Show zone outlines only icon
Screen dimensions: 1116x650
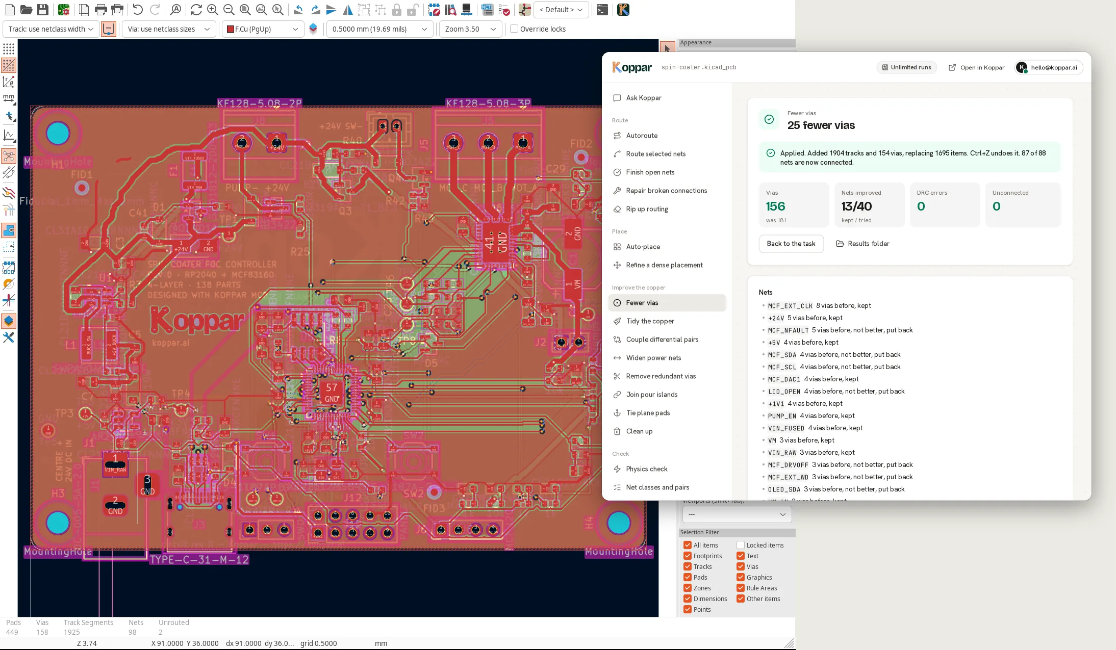point(9,247)
